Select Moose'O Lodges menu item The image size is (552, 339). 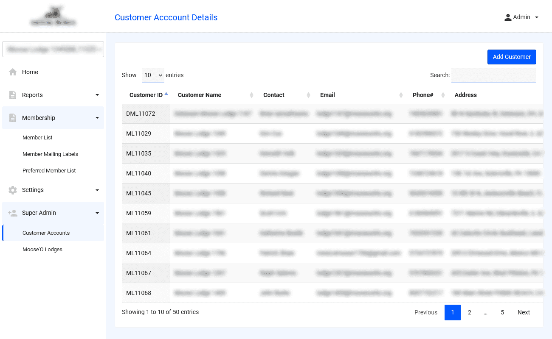tap(42, 249)
